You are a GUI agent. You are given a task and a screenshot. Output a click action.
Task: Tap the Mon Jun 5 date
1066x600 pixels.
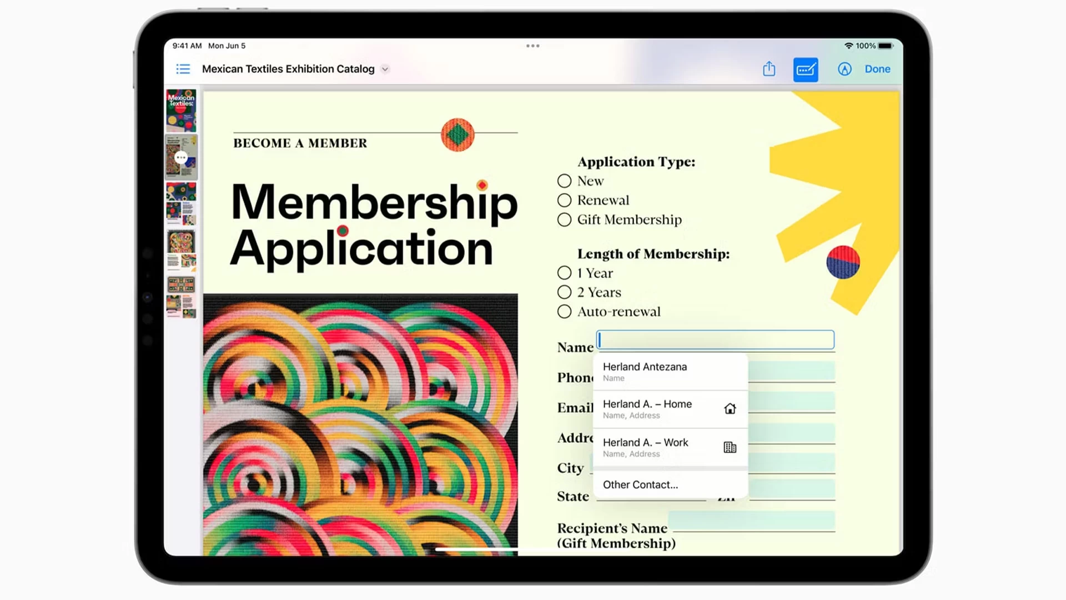227,46
